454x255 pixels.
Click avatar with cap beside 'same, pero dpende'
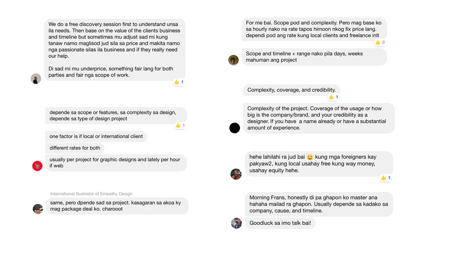(x=38, y=209)
